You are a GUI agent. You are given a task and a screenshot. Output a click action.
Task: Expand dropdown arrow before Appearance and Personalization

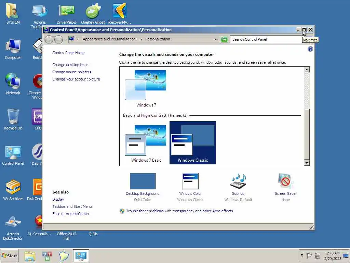(78, 39)
